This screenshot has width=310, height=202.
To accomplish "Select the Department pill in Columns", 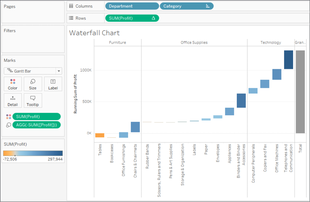I will [132, 6].
